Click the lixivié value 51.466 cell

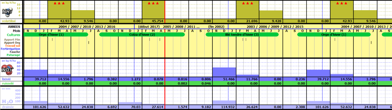click(224, 79)
